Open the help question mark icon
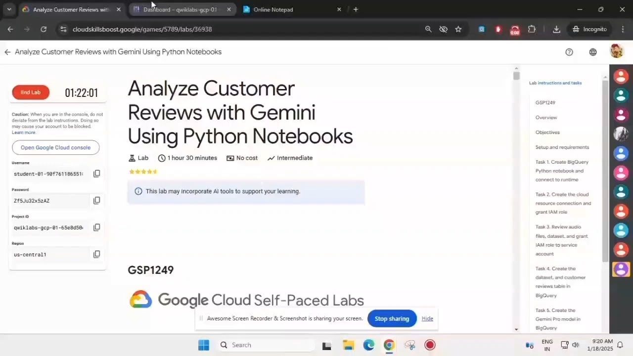633x356 pixels. pyautogui.click(x=569, y=52)
